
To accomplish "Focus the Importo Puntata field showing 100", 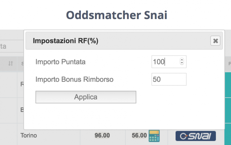I will (169, 61).
